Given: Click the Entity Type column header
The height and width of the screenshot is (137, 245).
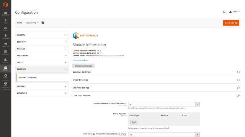Looking at the screenshot, I should [134, 115].
